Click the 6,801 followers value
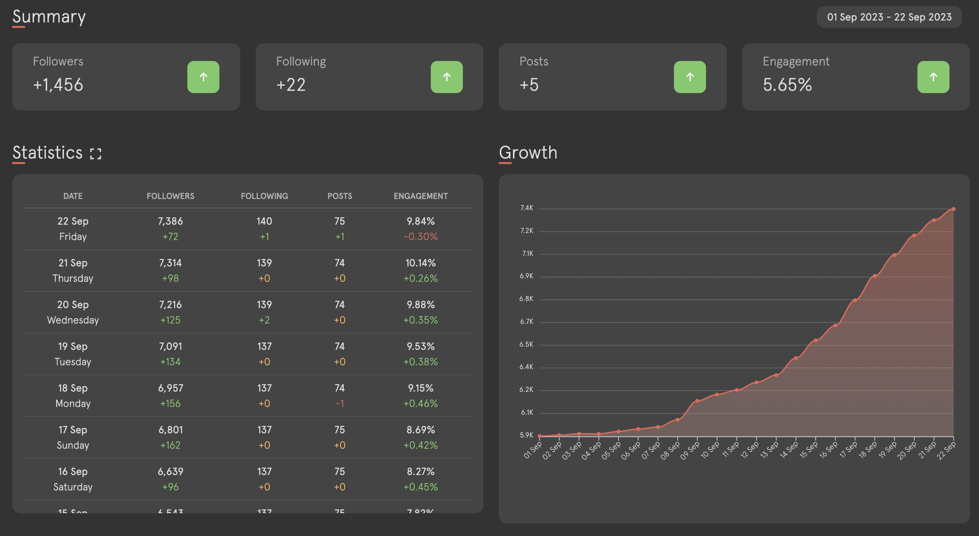The image size is (979, 536). click(x=170, y=429)
